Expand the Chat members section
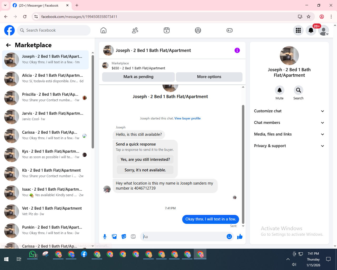337x270 pixels. (x=289, y=123)
